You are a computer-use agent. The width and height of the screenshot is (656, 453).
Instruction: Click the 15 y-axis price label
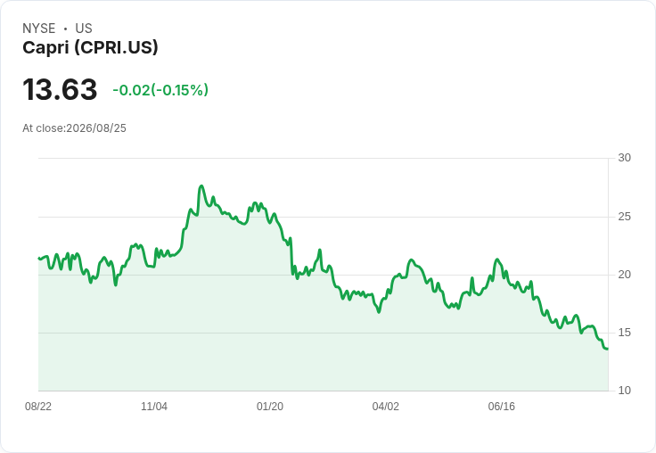(624, 333)
